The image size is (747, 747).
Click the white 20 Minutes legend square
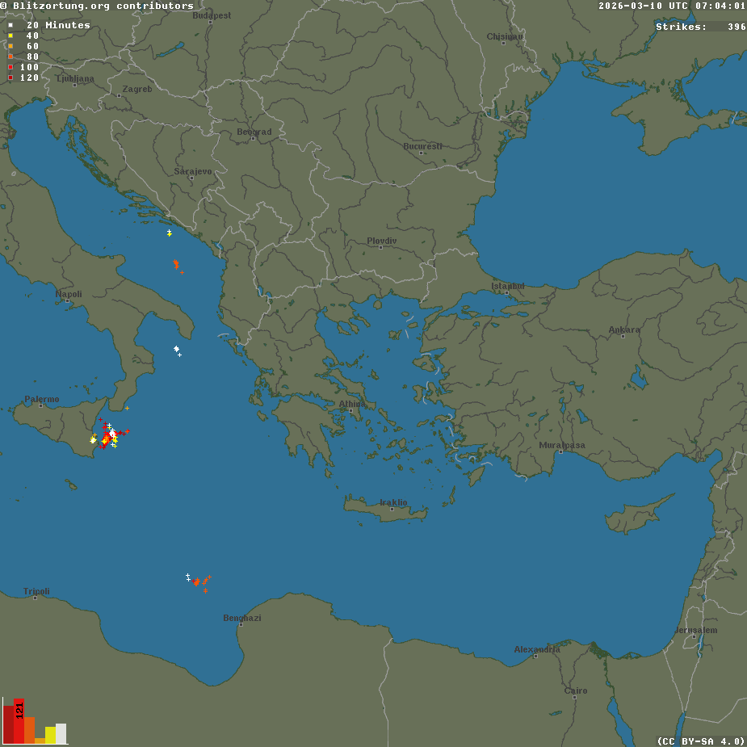click(10, 25)
